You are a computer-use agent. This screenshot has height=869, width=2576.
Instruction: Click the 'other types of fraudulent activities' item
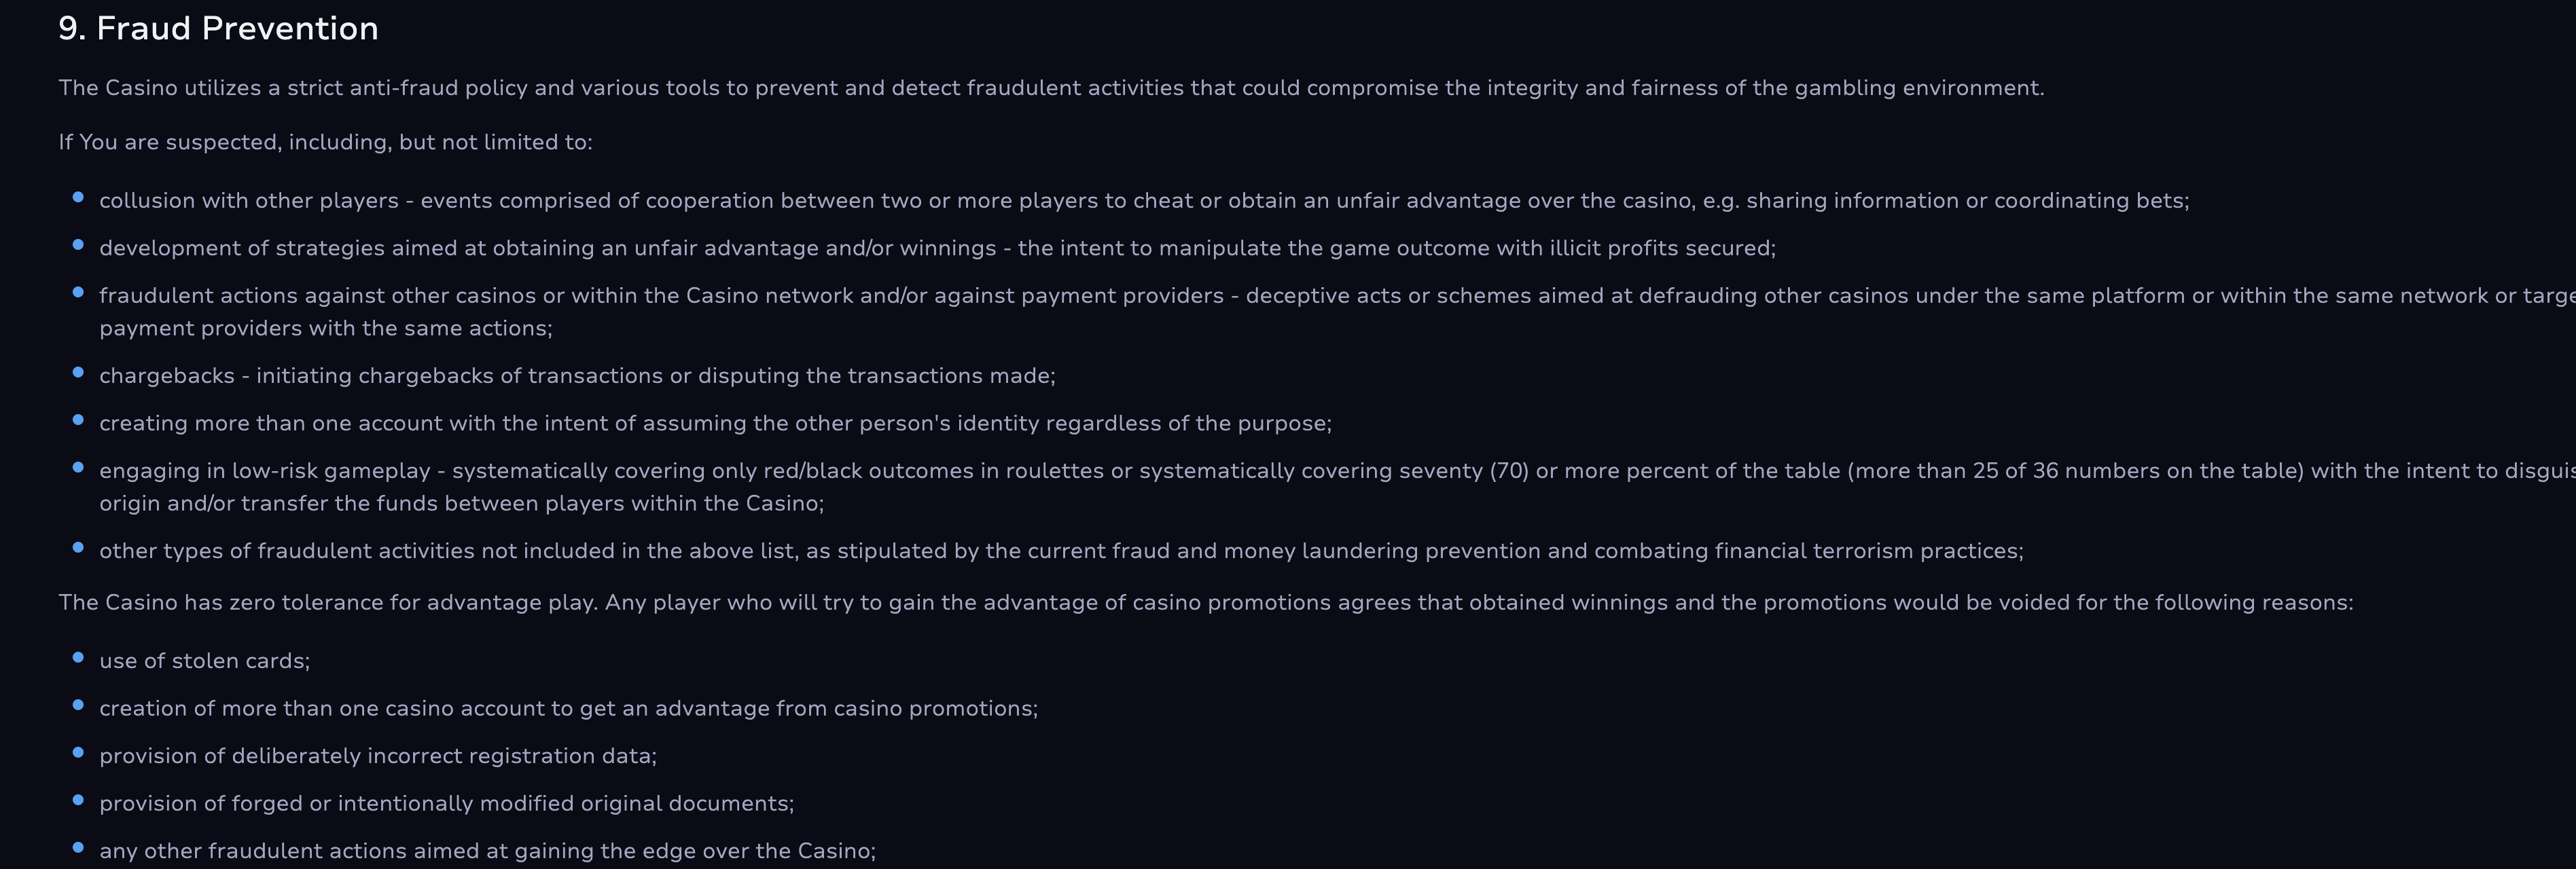1061,551
